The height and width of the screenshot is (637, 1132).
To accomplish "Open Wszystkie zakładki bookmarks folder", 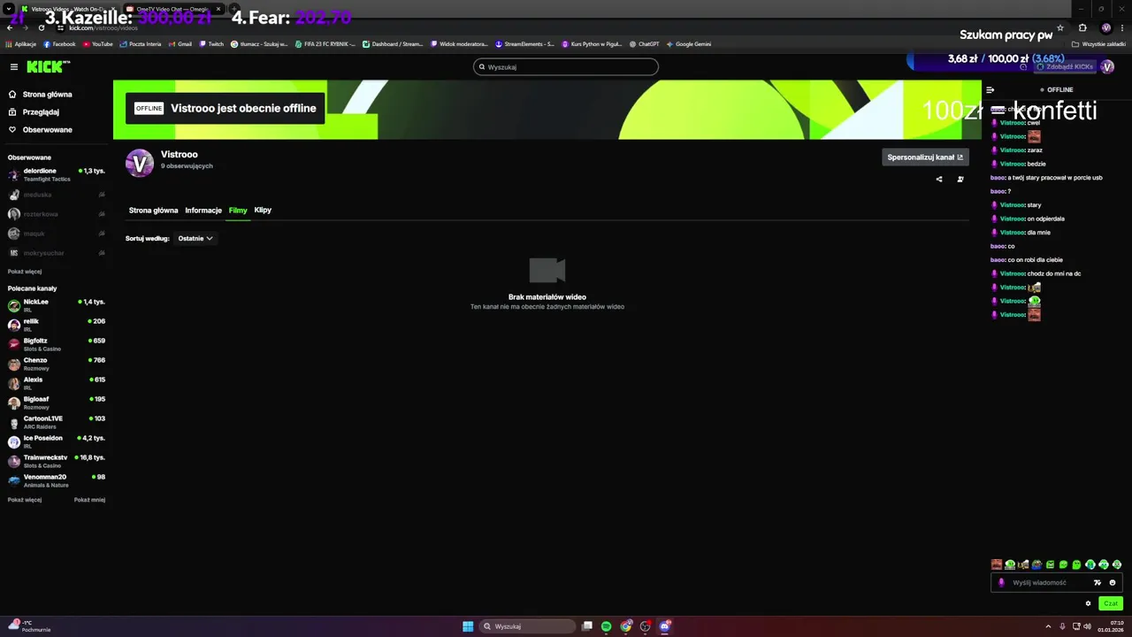I will click(x=1100, y=43).
